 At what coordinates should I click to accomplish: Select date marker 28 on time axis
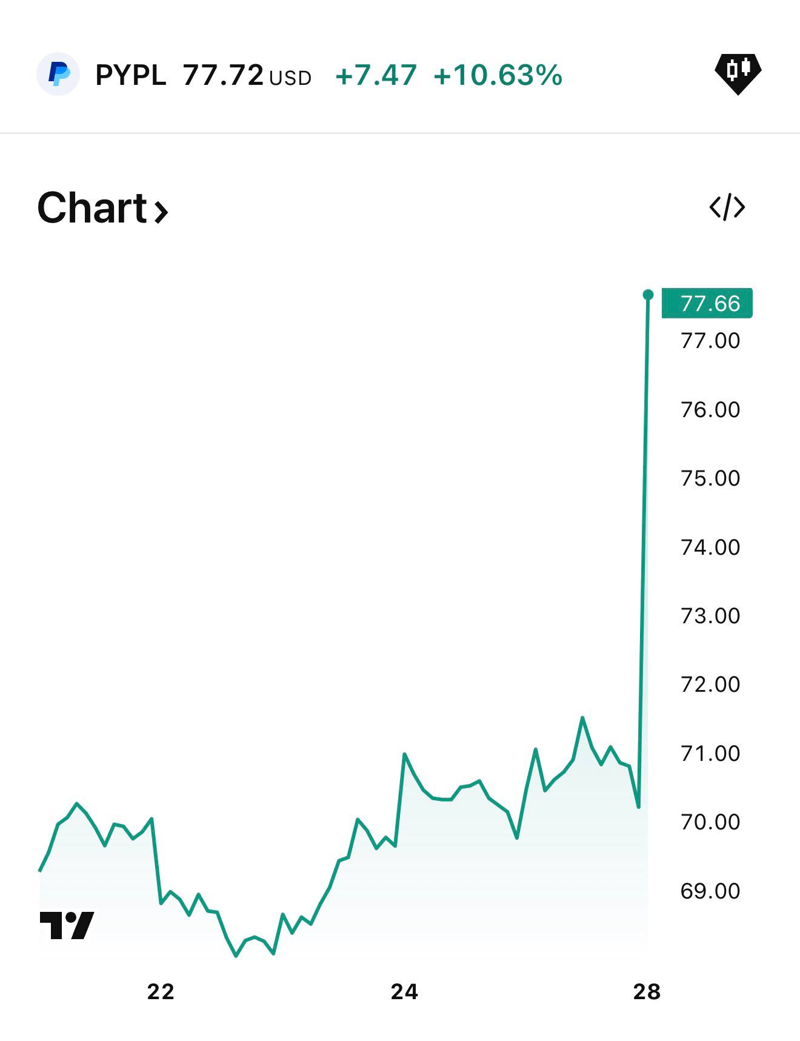tap(647, 992)
